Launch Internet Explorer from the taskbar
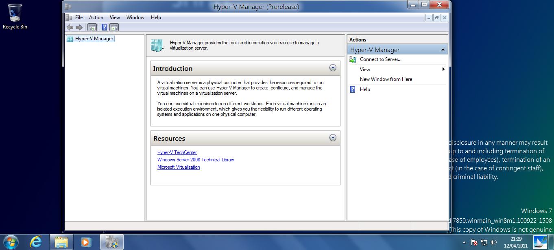Screen dimensions: 554x250 tap(36, 242)
